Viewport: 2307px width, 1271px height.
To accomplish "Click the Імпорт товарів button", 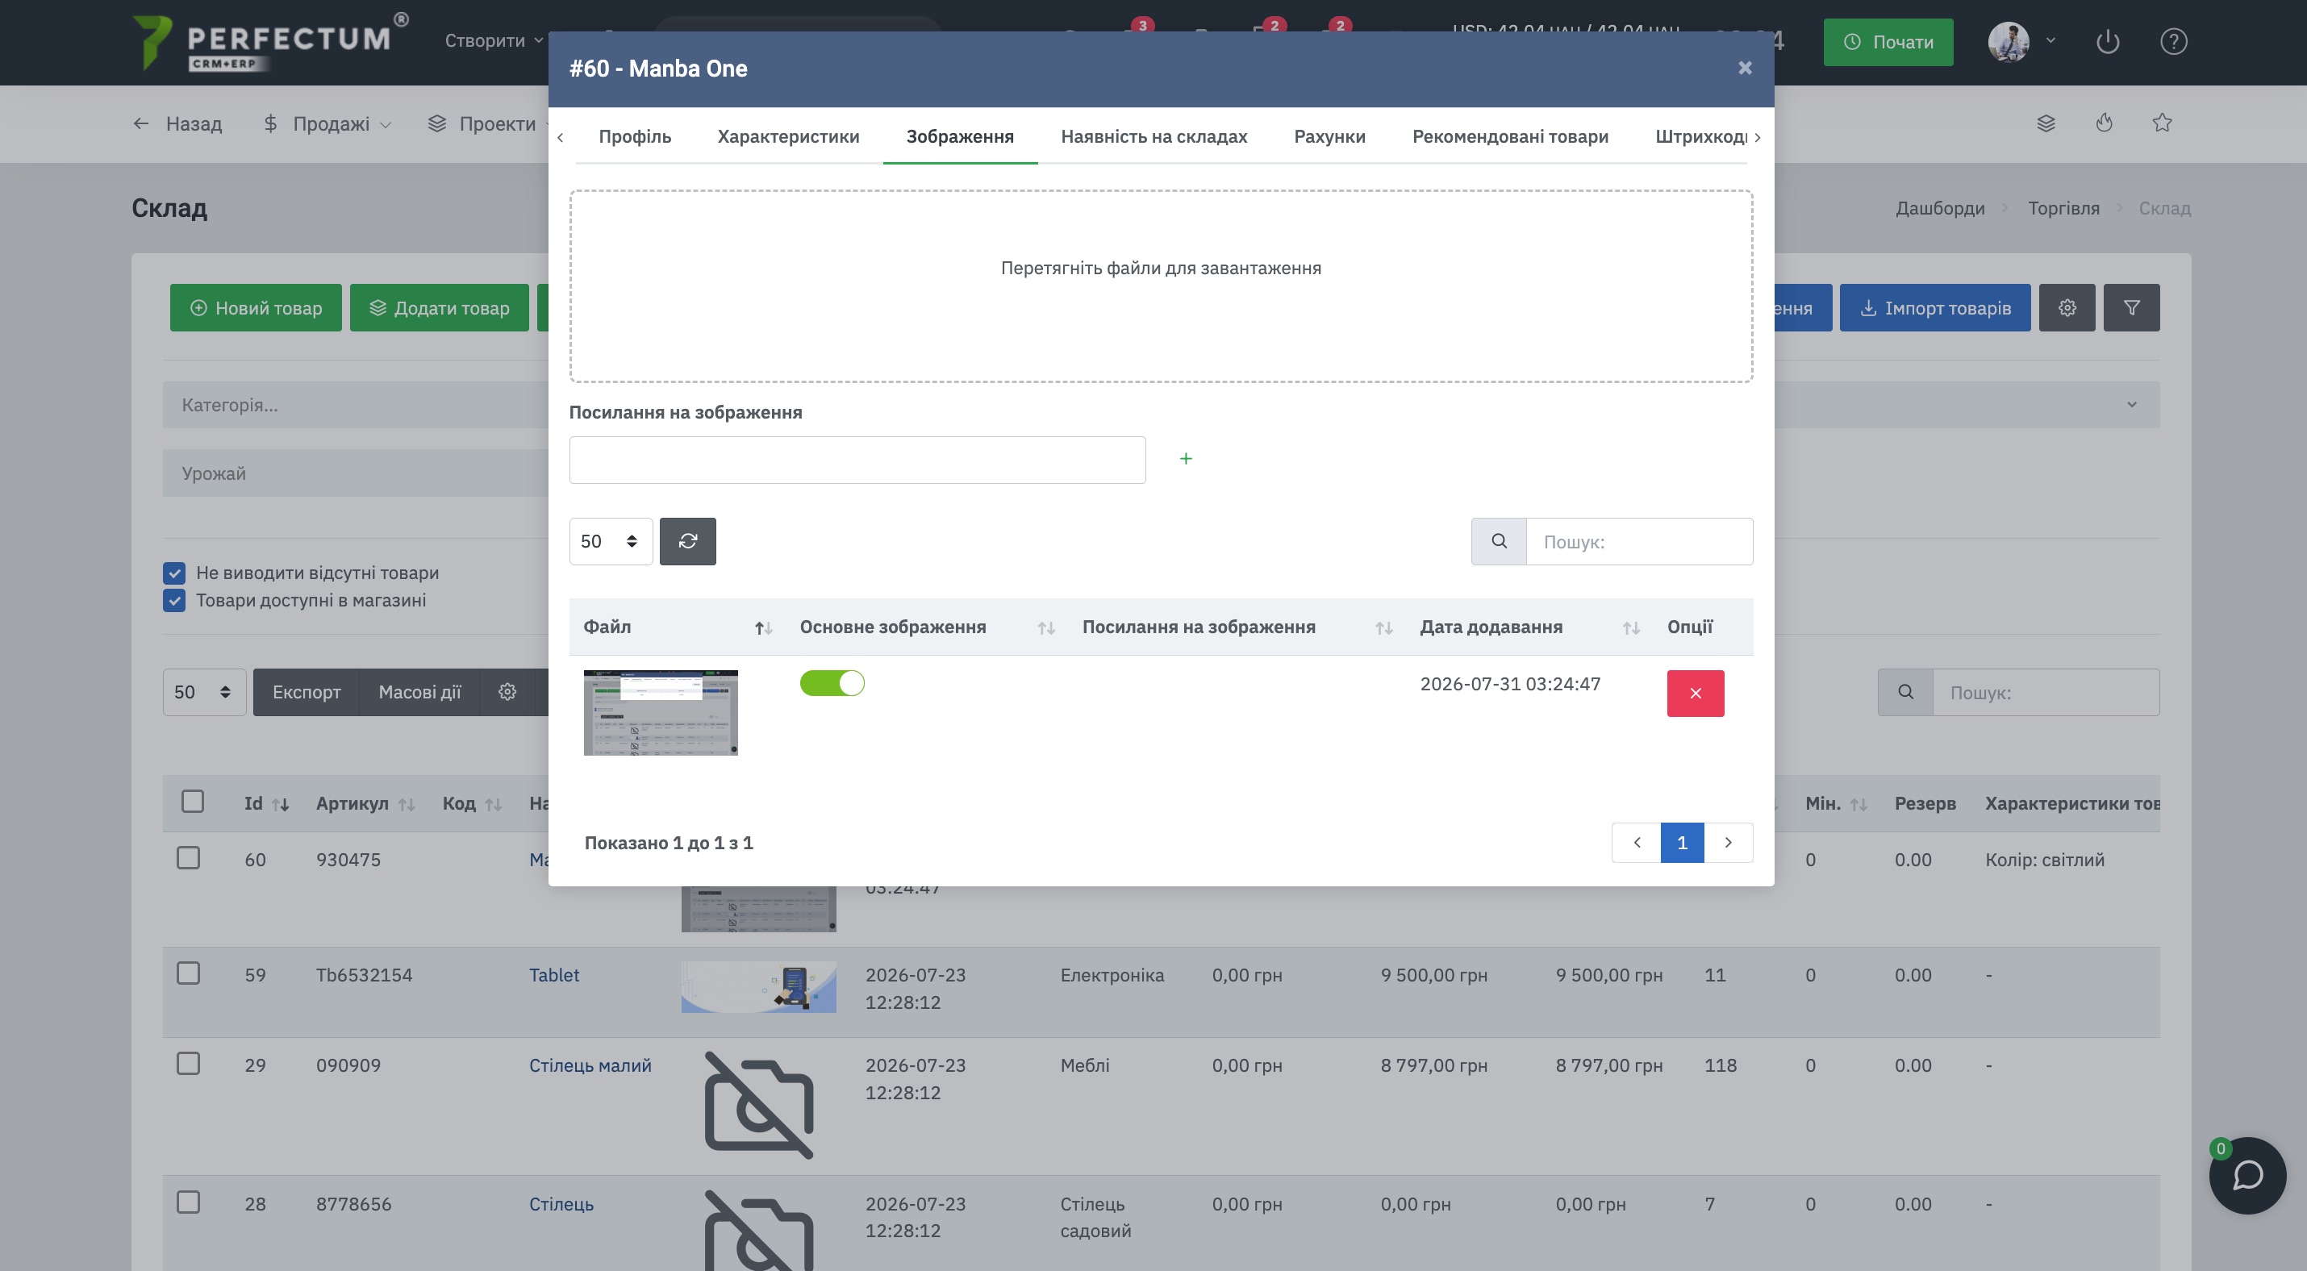I will pos(1934,308).
